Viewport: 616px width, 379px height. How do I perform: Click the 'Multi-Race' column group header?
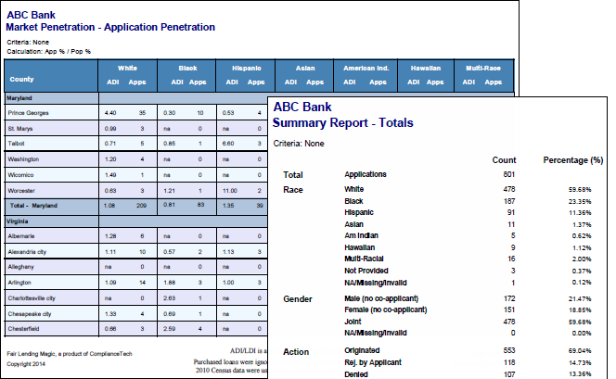click(483, 69)
